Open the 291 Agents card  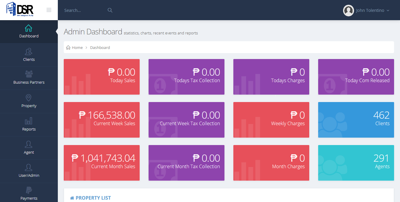(356, 163)
